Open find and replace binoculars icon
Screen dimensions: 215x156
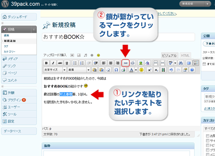coord(181,63)
